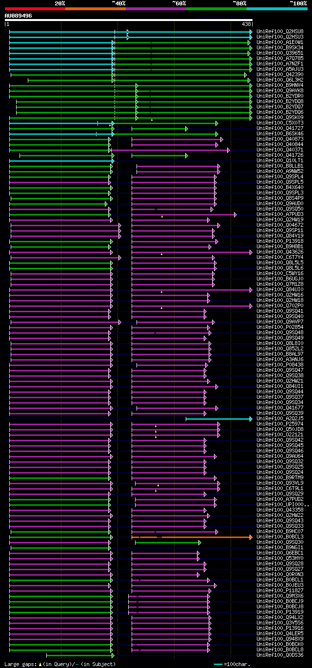Click label UniRef100_B4X640
Screen dimensions: 312x668
click(280, 187)
